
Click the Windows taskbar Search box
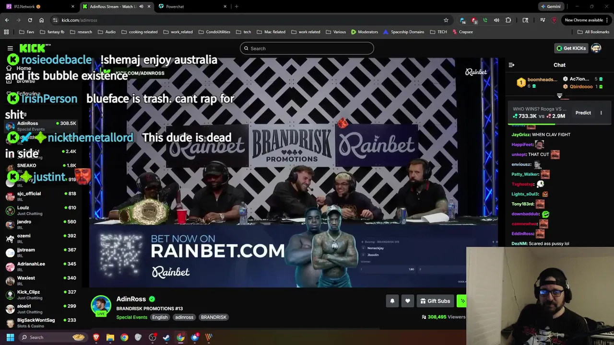(53, 337)
